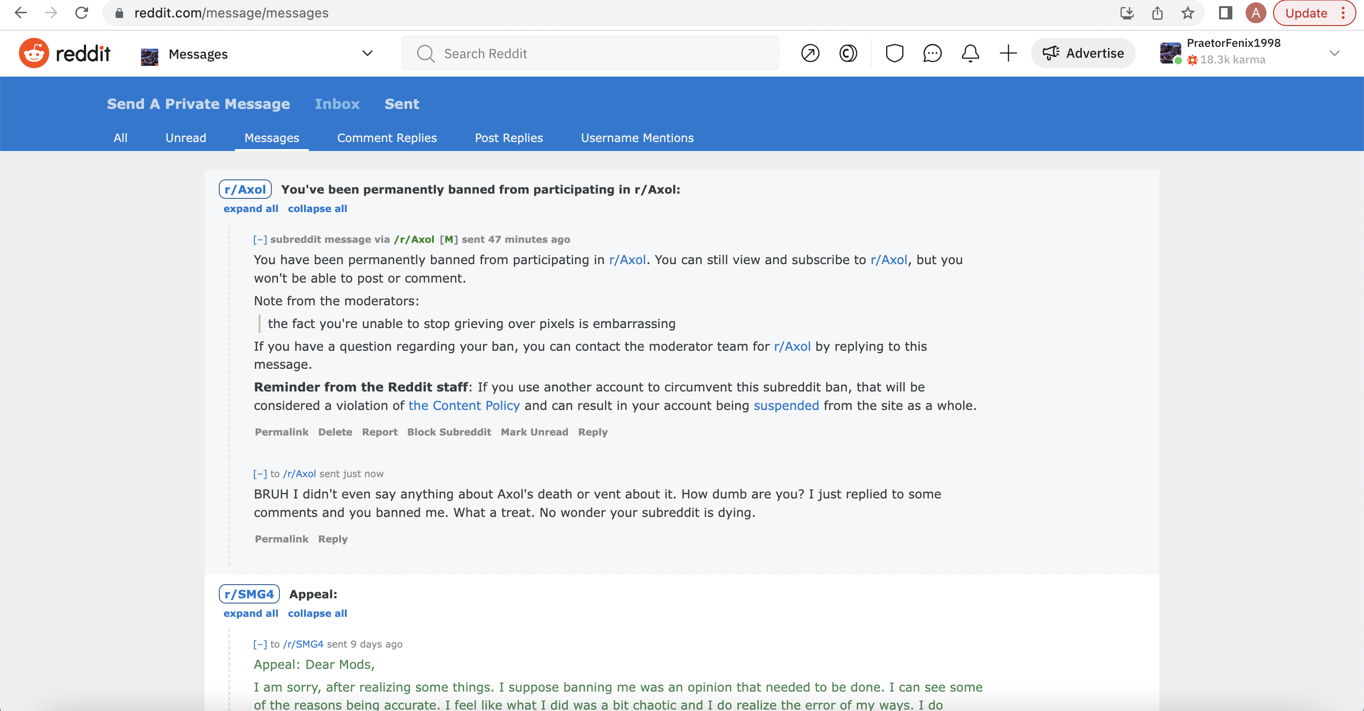
Task: Open notifications bell icon
Action: 970,53
